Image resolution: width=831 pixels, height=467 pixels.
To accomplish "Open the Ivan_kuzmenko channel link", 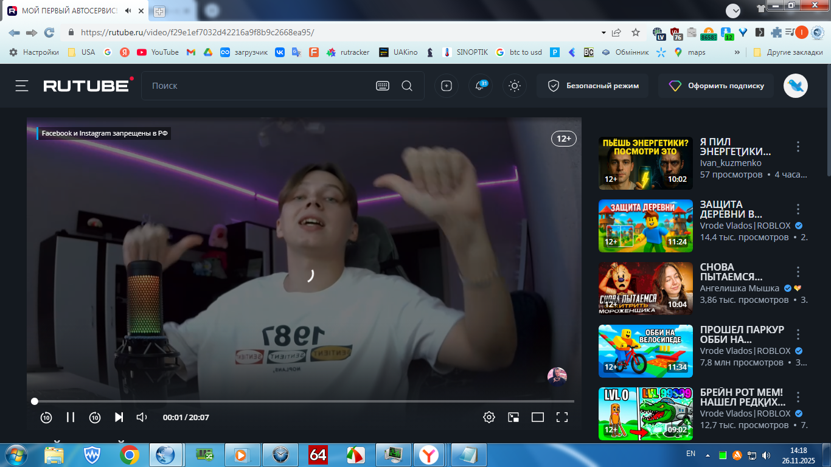I will (x=731, y=163).
